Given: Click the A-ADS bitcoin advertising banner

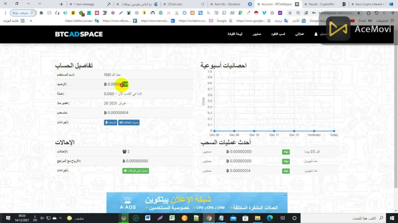Looking at the screenshot, I should [x=197, y=203].
